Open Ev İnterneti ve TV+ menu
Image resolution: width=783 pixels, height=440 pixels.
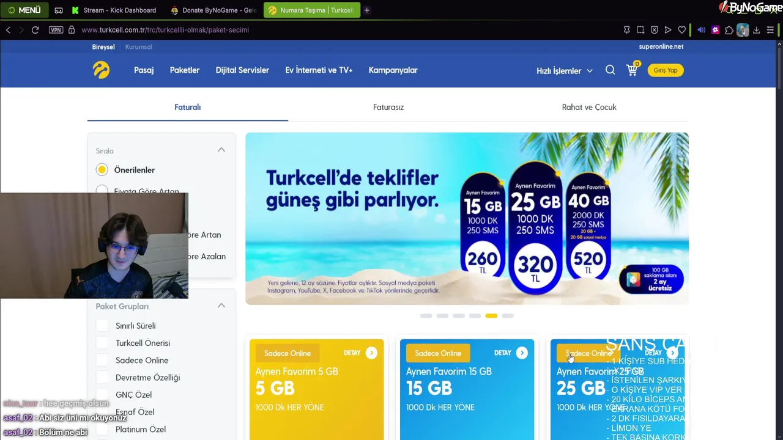coord(319,70)
